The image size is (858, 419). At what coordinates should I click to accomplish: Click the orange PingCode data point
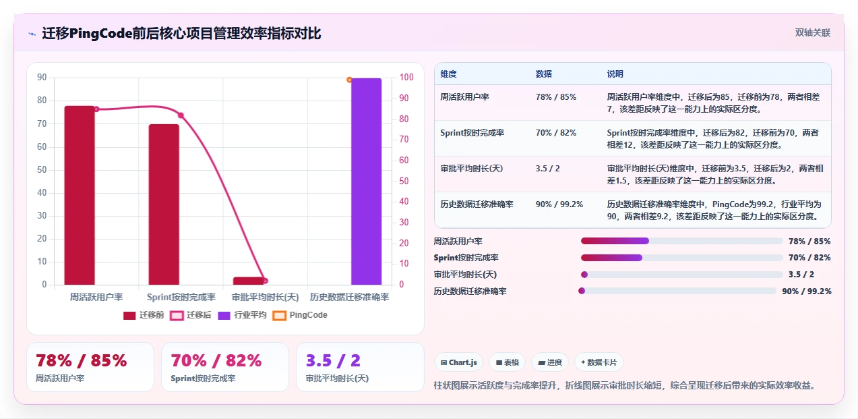point(349,80)
